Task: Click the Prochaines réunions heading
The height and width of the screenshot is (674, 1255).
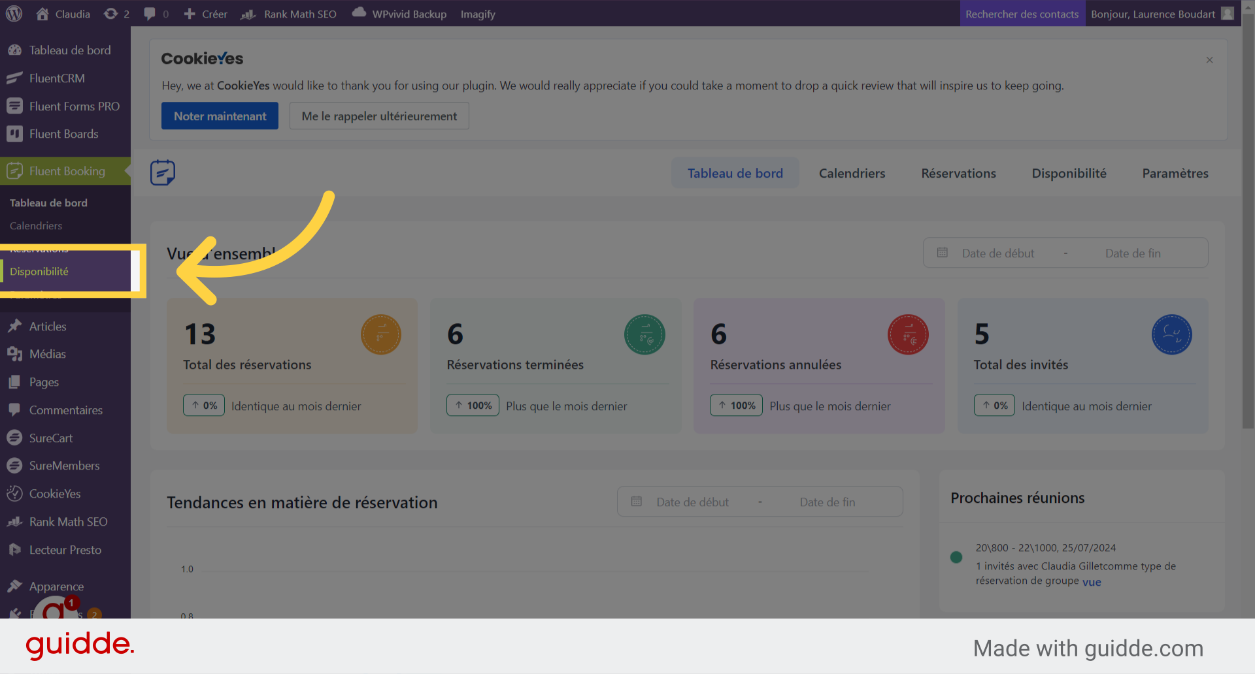Action: pos(1017,498)
